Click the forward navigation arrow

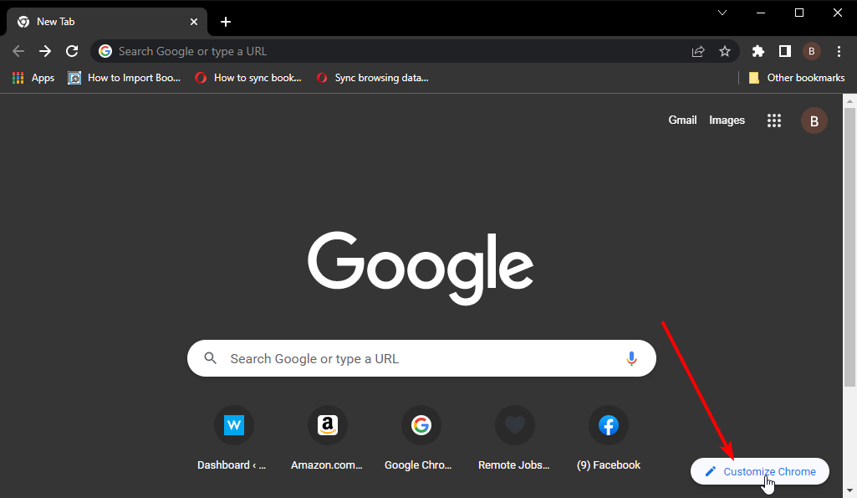point(45,51)
